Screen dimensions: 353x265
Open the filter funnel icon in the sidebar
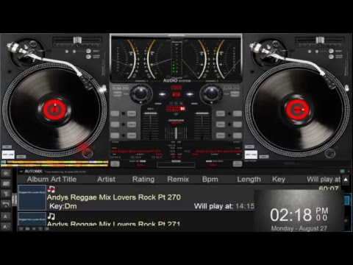point(6,194)
